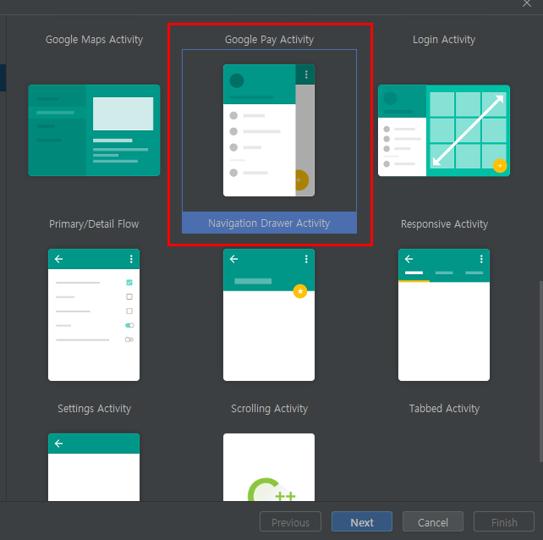Select the Navigation Drawer Activity template preview

(x=269, y=130)
